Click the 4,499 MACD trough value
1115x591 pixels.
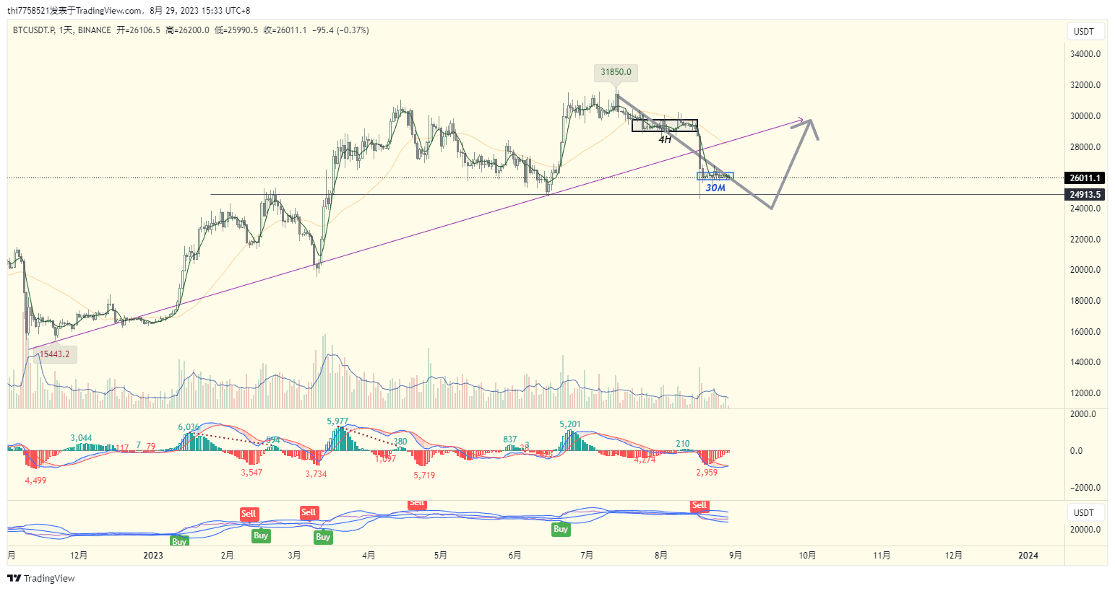pyautogui.click(x=35, y=481)
